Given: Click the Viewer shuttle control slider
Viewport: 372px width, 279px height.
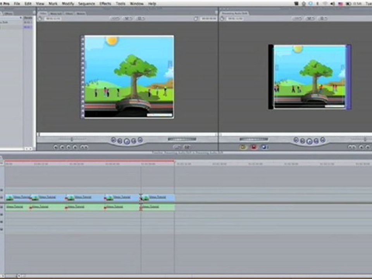Looking at the screenshot, I should (x=71, y=139).
